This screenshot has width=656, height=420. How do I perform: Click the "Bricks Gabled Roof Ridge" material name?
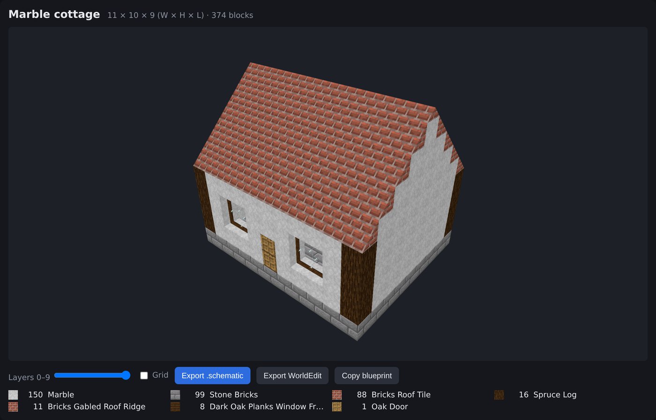pos(97,406)
